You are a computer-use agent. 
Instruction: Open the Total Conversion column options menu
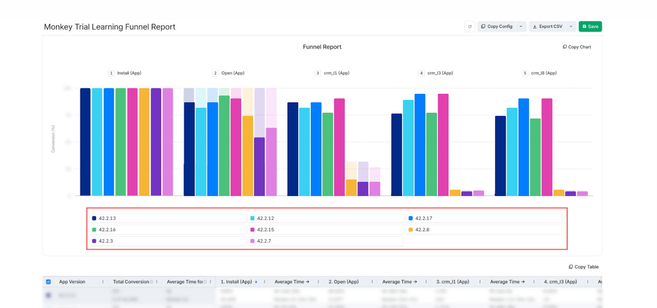click(x=157, y=282)
